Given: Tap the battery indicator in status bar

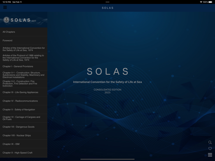Looking at the screenshot, I should point(210,2).
